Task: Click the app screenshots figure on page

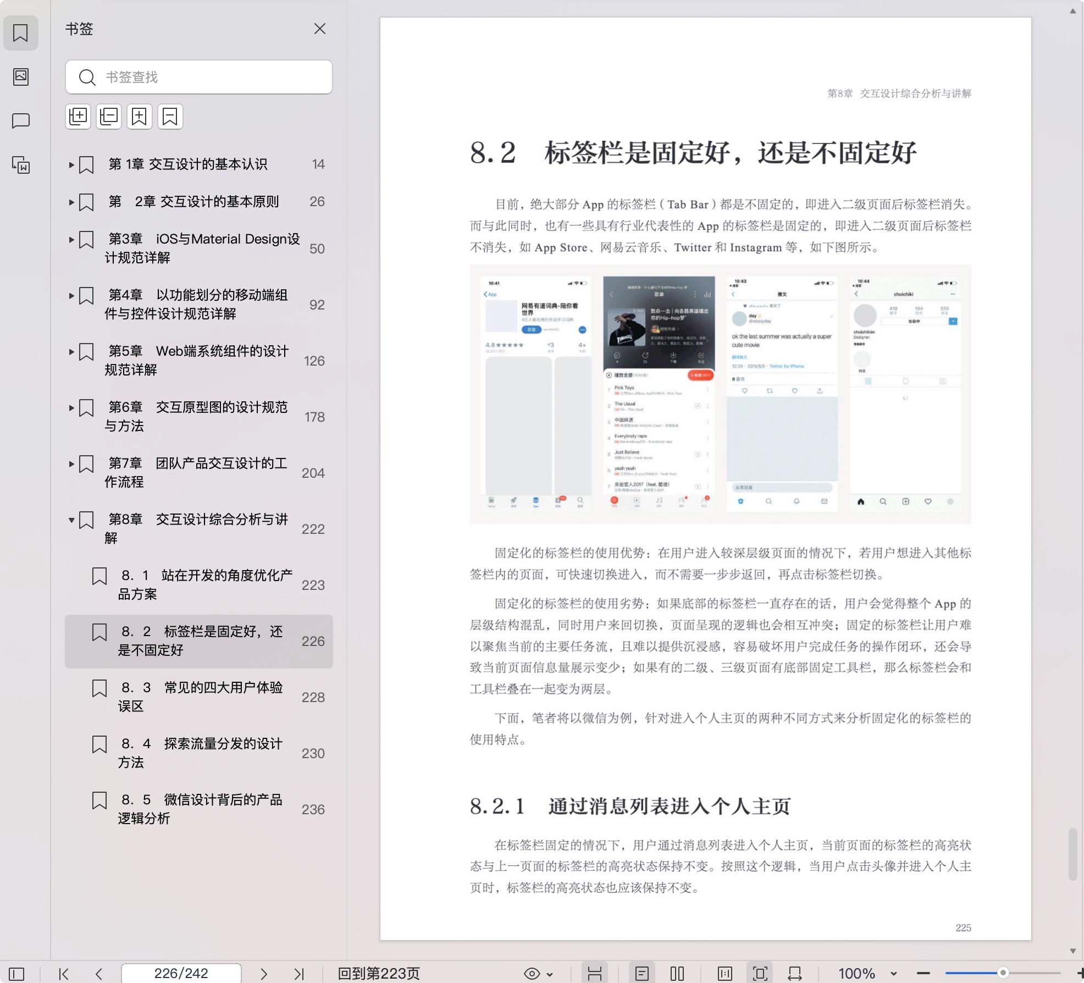Action: (x=720, y=394)
